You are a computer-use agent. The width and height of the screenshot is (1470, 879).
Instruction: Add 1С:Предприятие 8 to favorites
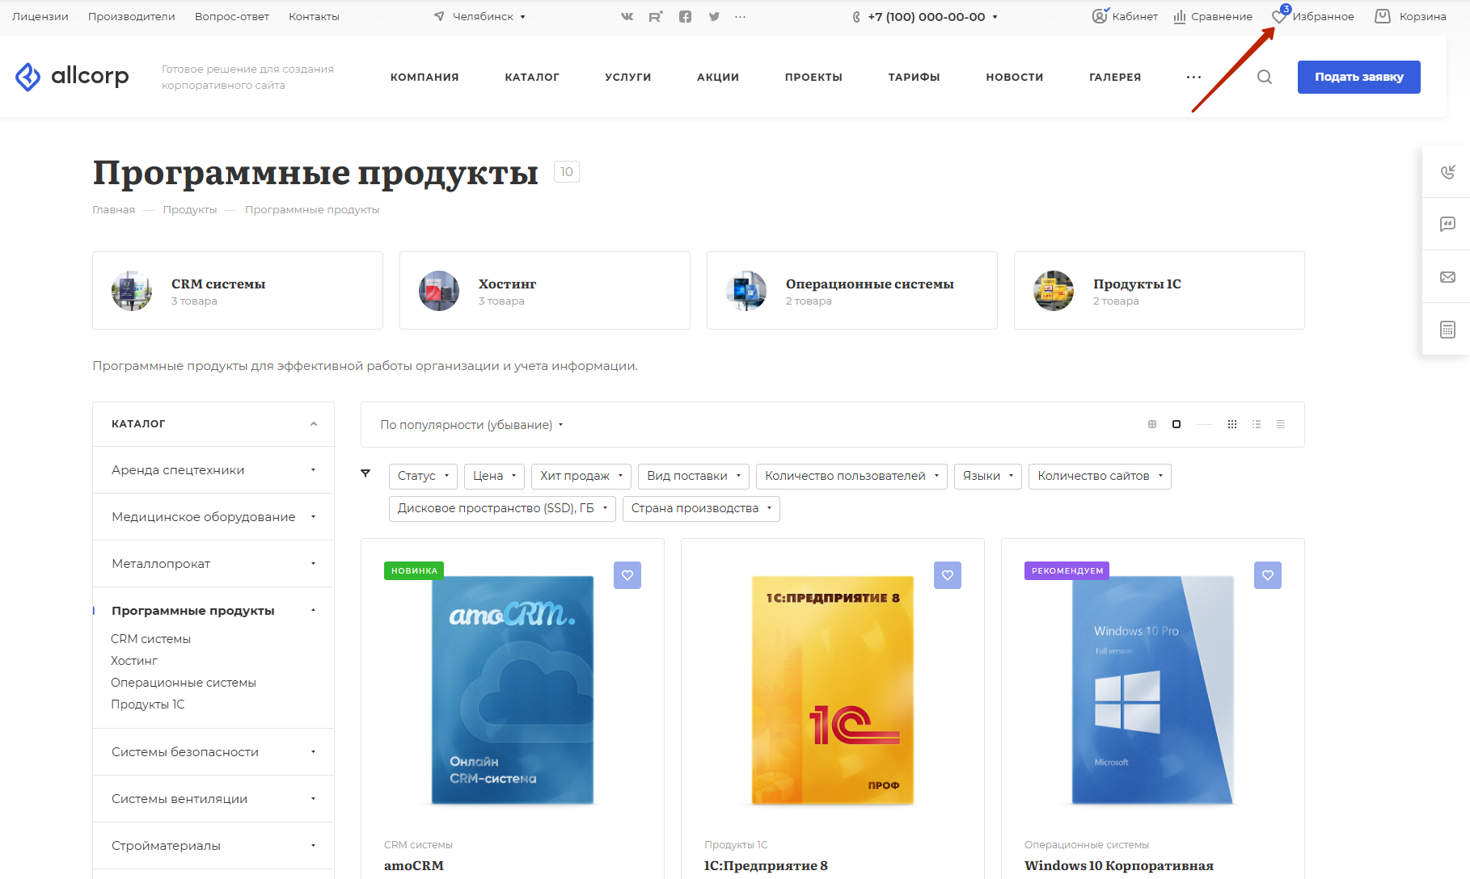(948, 575)
